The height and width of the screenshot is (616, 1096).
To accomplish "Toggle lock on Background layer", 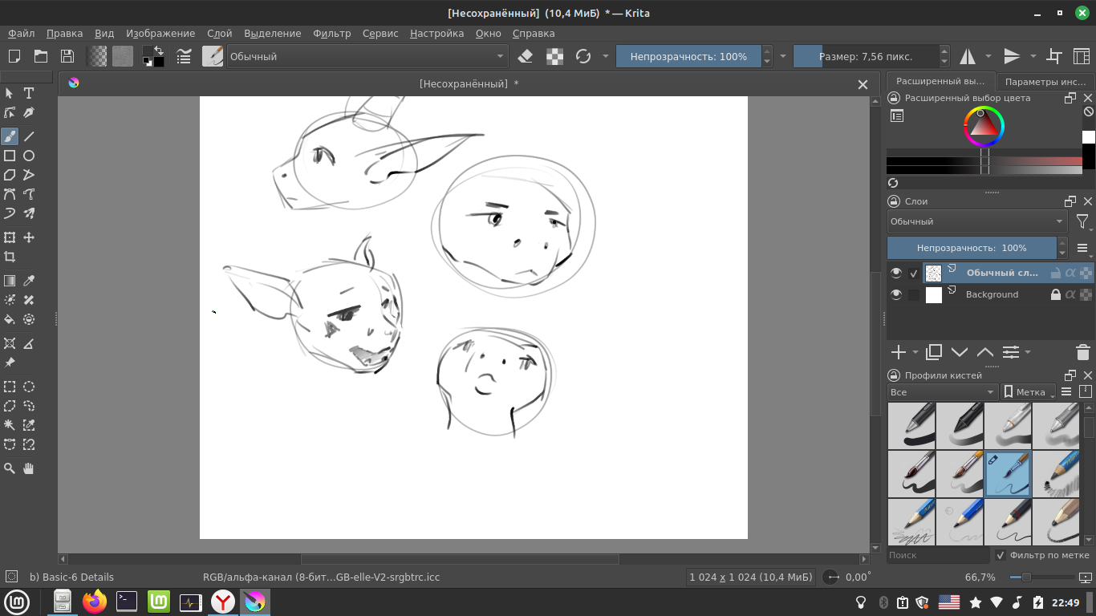I will 1056,294.
